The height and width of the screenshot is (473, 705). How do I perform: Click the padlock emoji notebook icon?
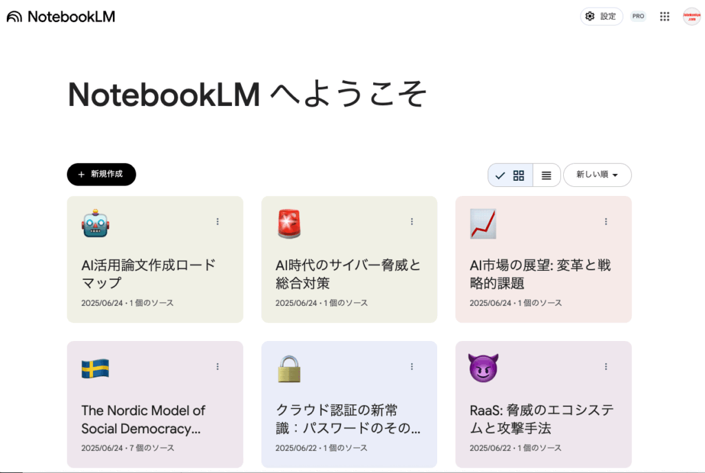(x=289, y=369)
